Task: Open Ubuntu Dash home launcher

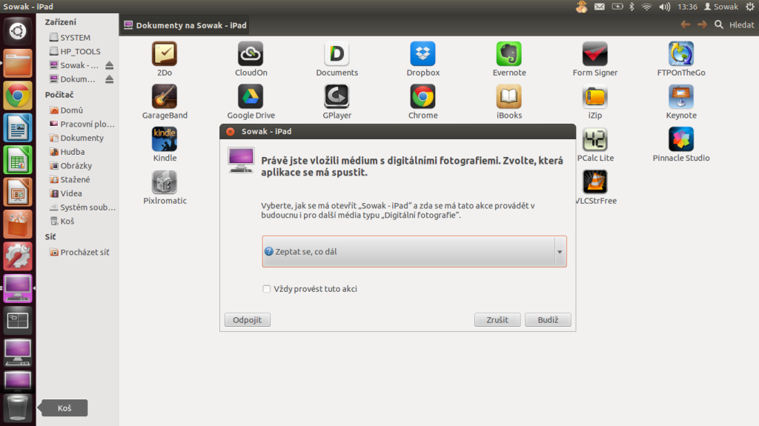Action: pos(18,31)
